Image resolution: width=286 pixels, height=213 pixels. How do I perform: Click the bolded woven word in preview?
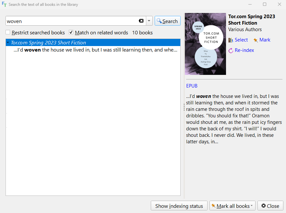(204, 96)
